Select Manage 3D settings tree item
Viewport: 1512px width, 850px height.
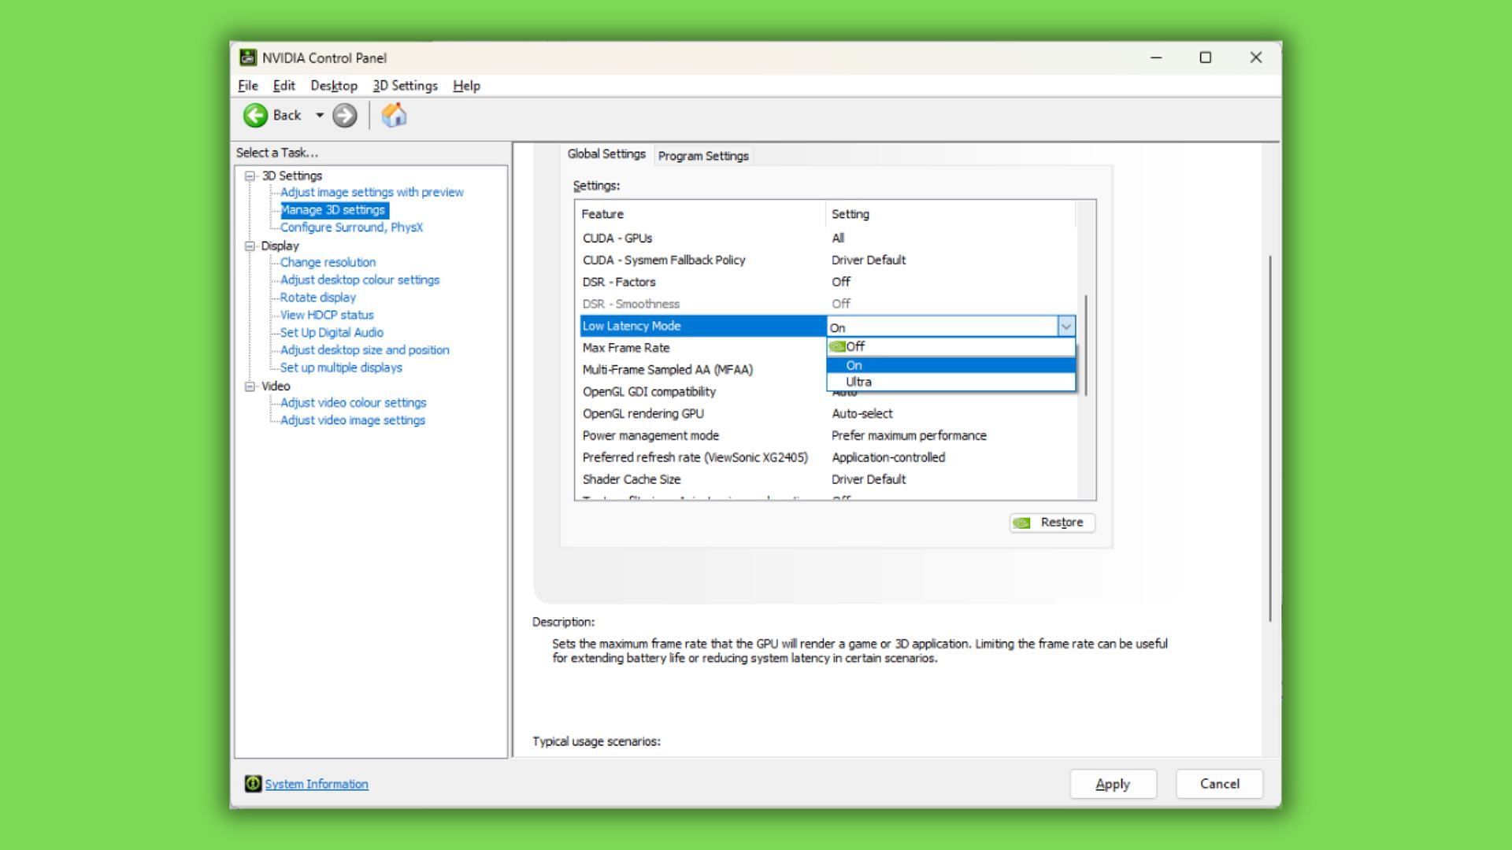pos(332,209)
